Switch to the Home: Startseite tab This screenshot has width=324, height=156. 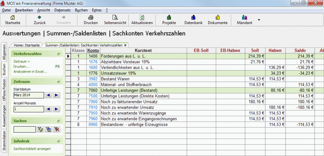coord(27,45)
